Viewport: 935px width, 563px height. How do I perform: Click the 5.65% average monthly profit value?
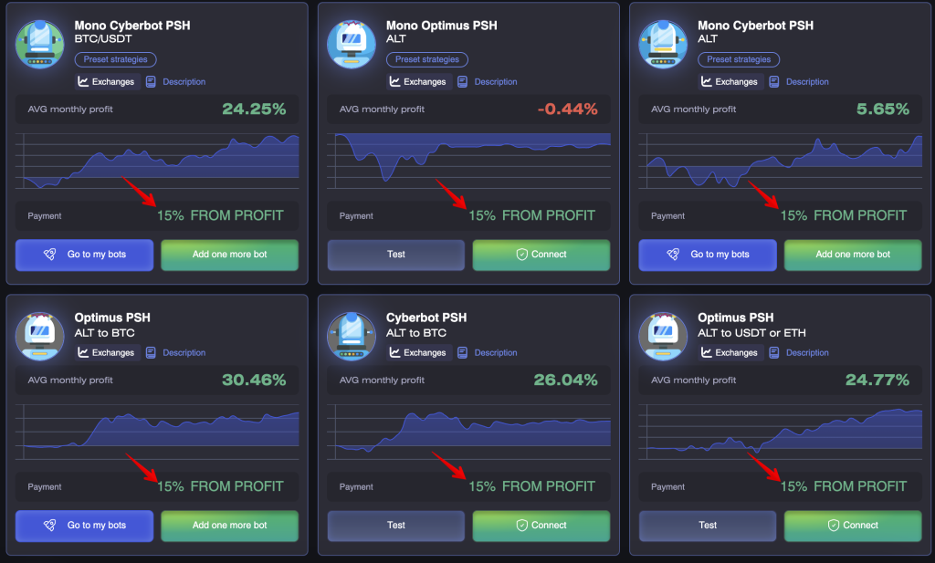(883, 109)
